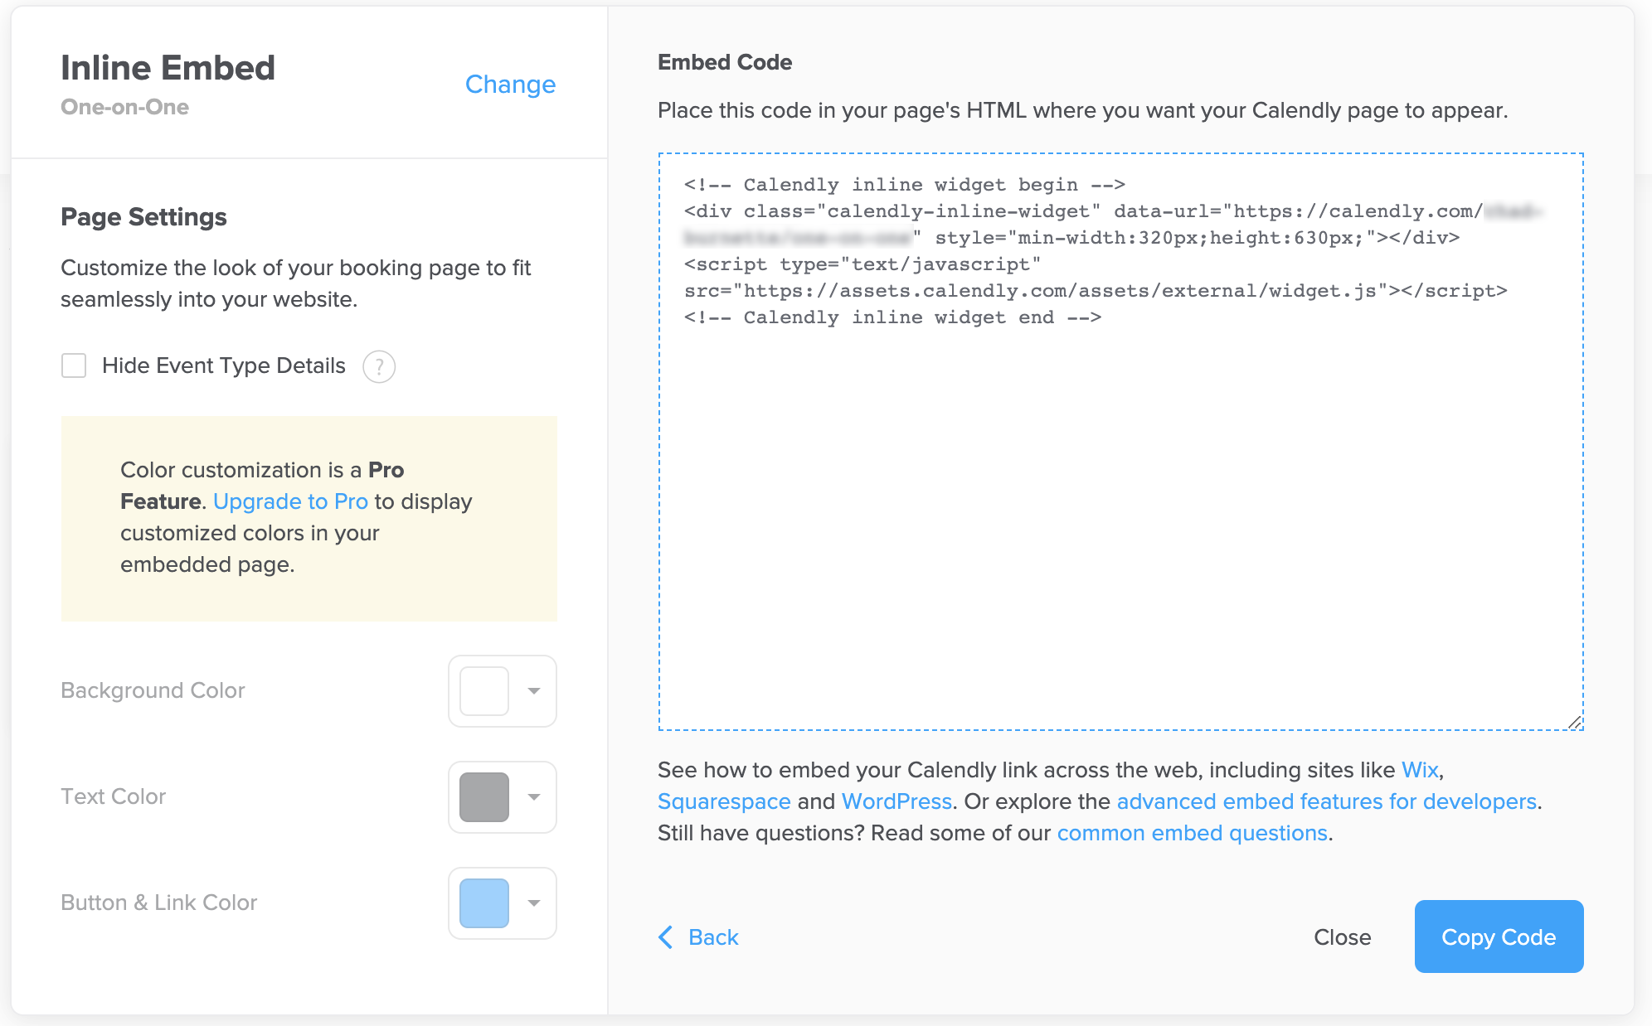Click the script src widget.js code line
The width and height of the screenshot is (1652, 1026).
(x=1096, y=291)
